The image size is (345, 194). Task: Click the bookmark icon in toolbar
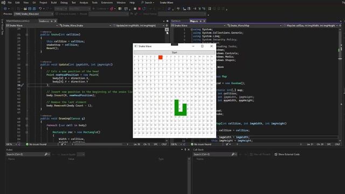[210, 9]
